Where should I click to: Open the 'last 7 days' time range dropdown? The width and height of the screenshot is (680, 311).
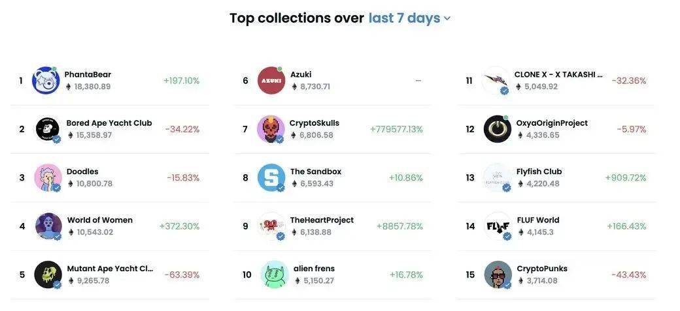[x=409, y=18]
